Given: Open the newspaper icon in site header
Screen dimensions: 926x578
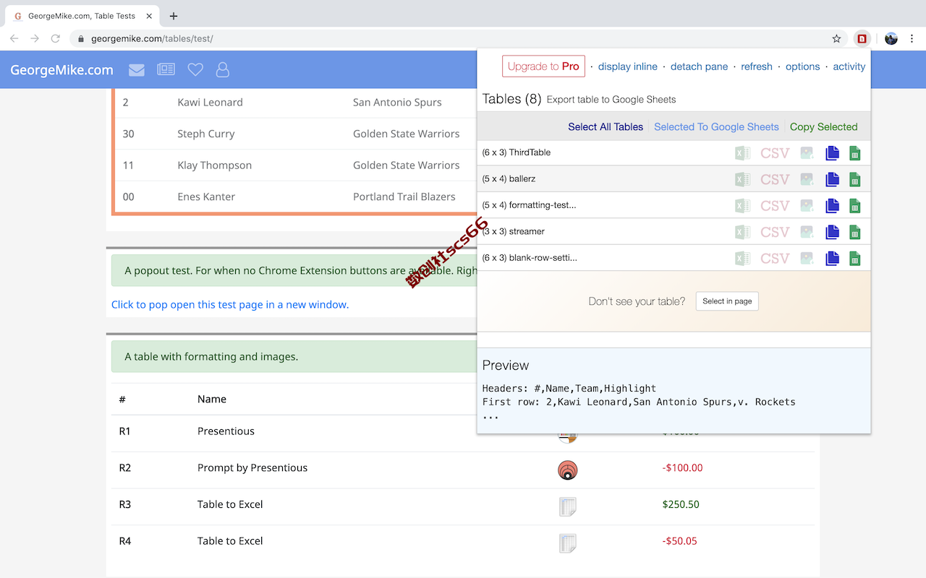Looking at the screenshot, I should pos(166,70).
